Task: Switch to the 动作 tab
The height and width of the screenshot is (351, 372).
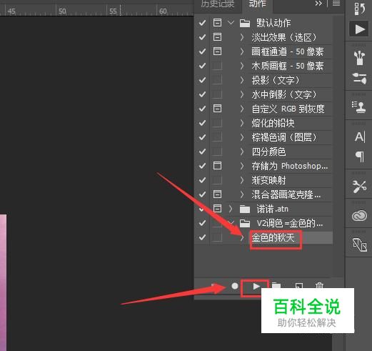Action: pos(258,4)
